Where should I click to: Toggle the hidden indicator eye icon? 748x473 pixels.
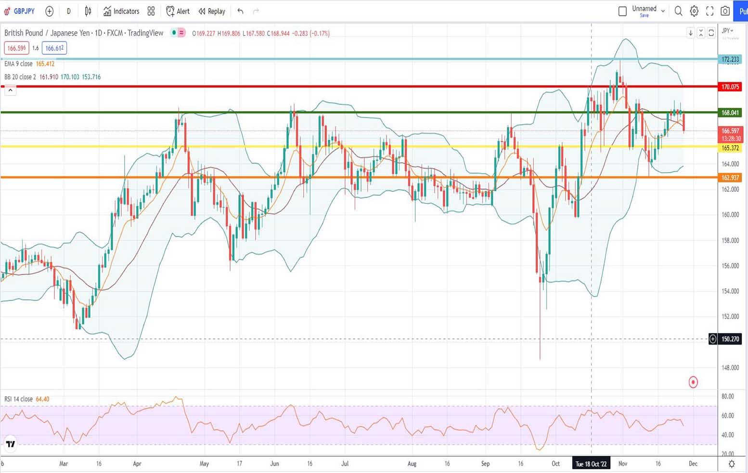(181, 33)
